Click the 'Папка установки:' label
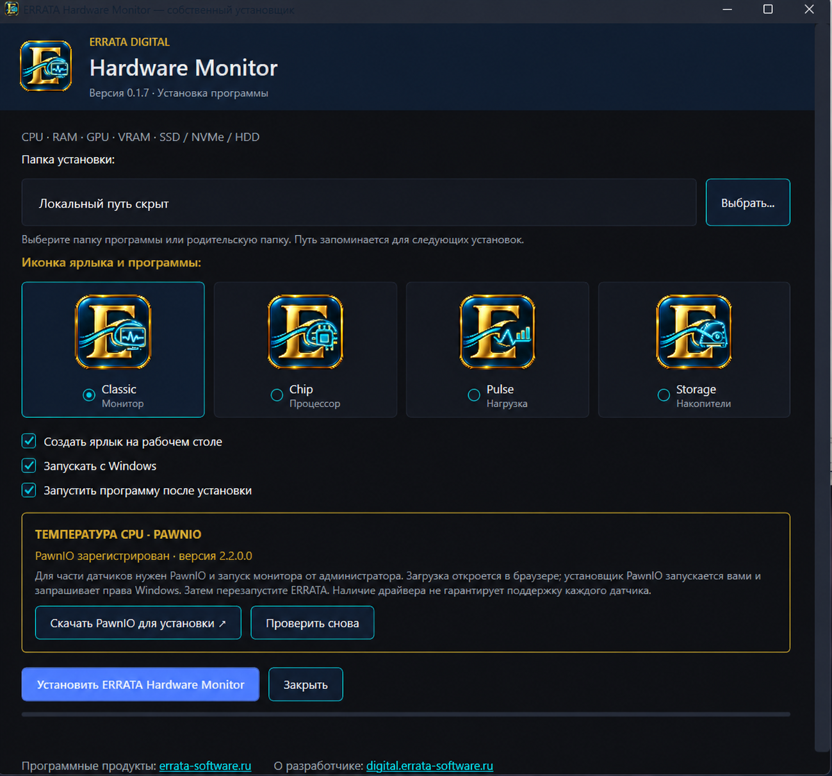Screen dimensions: 832x776 point(69,160)
